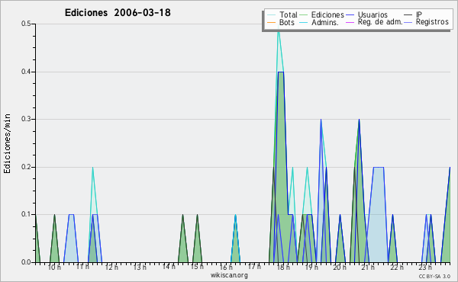Select the 'Registros' legend entry
This screenshot has height=282, width=458.
(427, 22)
